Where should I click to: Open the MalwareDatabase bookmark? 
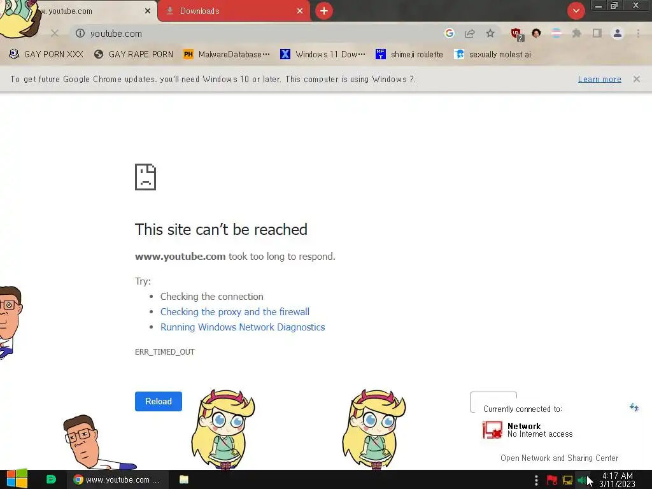[x=227, y=55]
